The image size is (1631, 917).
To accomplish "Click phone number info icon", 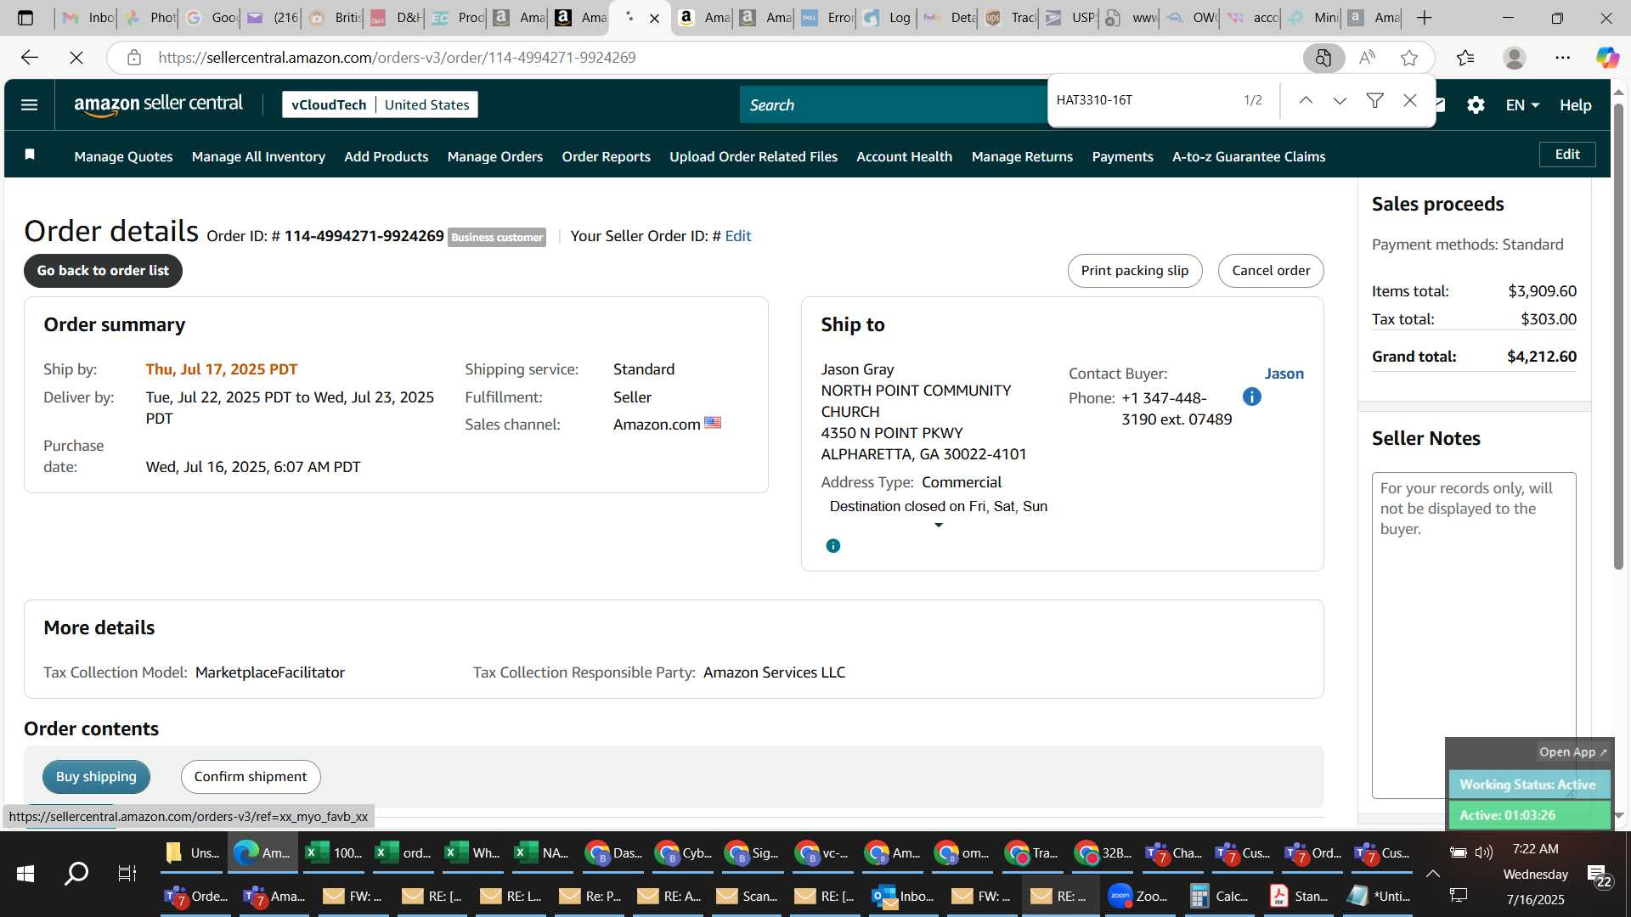I will coord(1252,397).
